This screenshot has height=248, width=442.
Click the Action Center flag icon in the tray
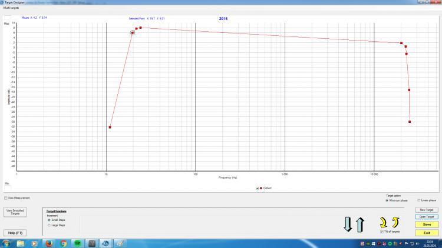point(406,243)
